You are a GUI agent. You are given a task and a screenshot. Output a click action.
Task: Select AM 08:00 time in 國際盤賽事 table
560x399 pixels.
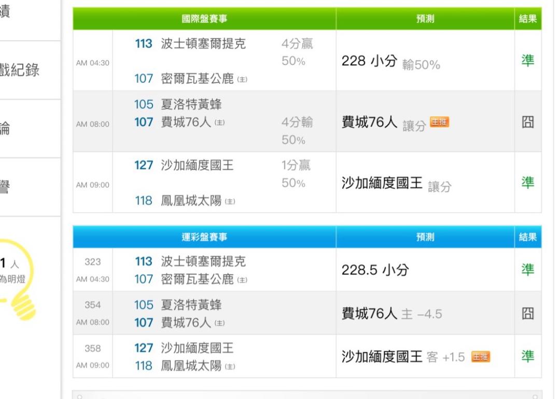93,124
